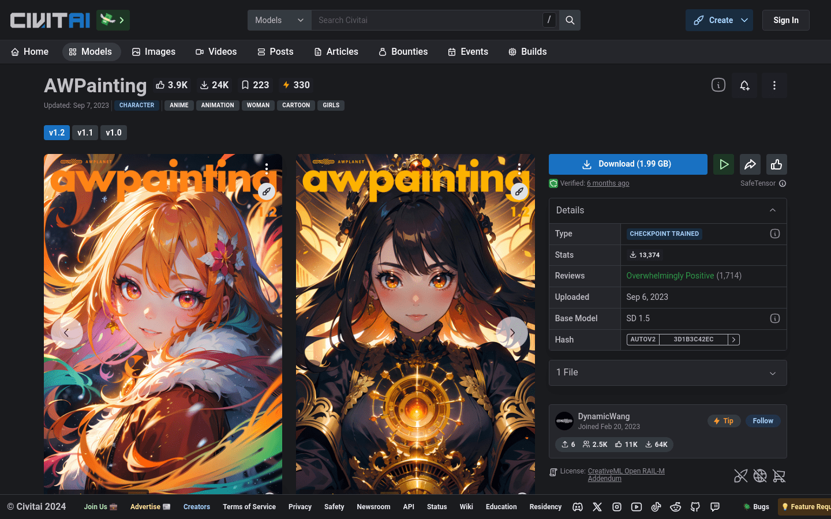Click the SafeTensor info icon

[x=783, y=183]
